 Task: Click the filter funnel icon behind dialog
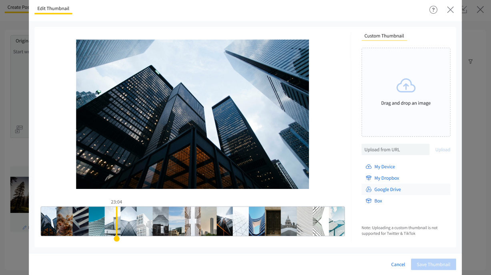(x=471, y=62)
